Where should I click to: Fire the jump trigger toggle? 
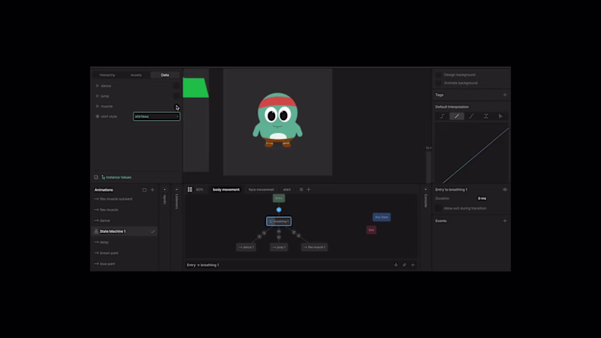coord(177,96)
